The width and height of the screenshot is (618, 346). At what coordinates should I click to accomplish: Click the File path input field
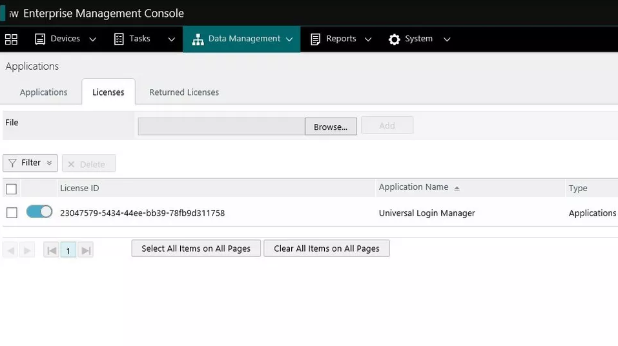221,127
